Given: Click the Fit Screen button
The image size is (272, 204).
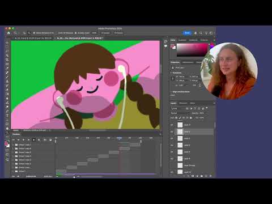Looking at the screenshot, I should 105,33.
